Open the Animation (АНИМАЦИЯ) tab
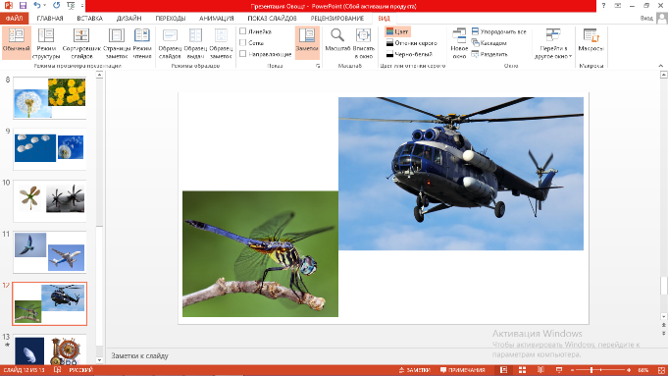The width and height of the screenshot is (668, 376). (217, 19)
